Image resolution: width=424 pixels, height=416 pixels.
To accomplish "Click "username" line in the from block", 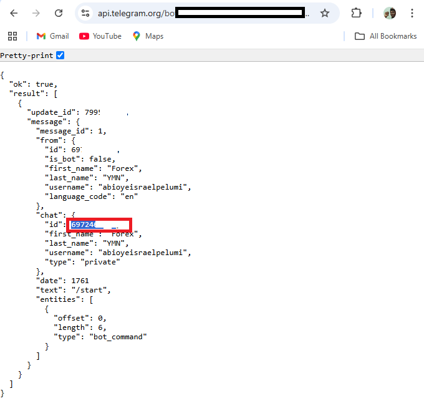I will click(118, 187).
